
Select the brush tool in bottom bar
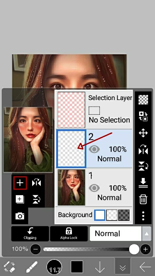[32, 267]
